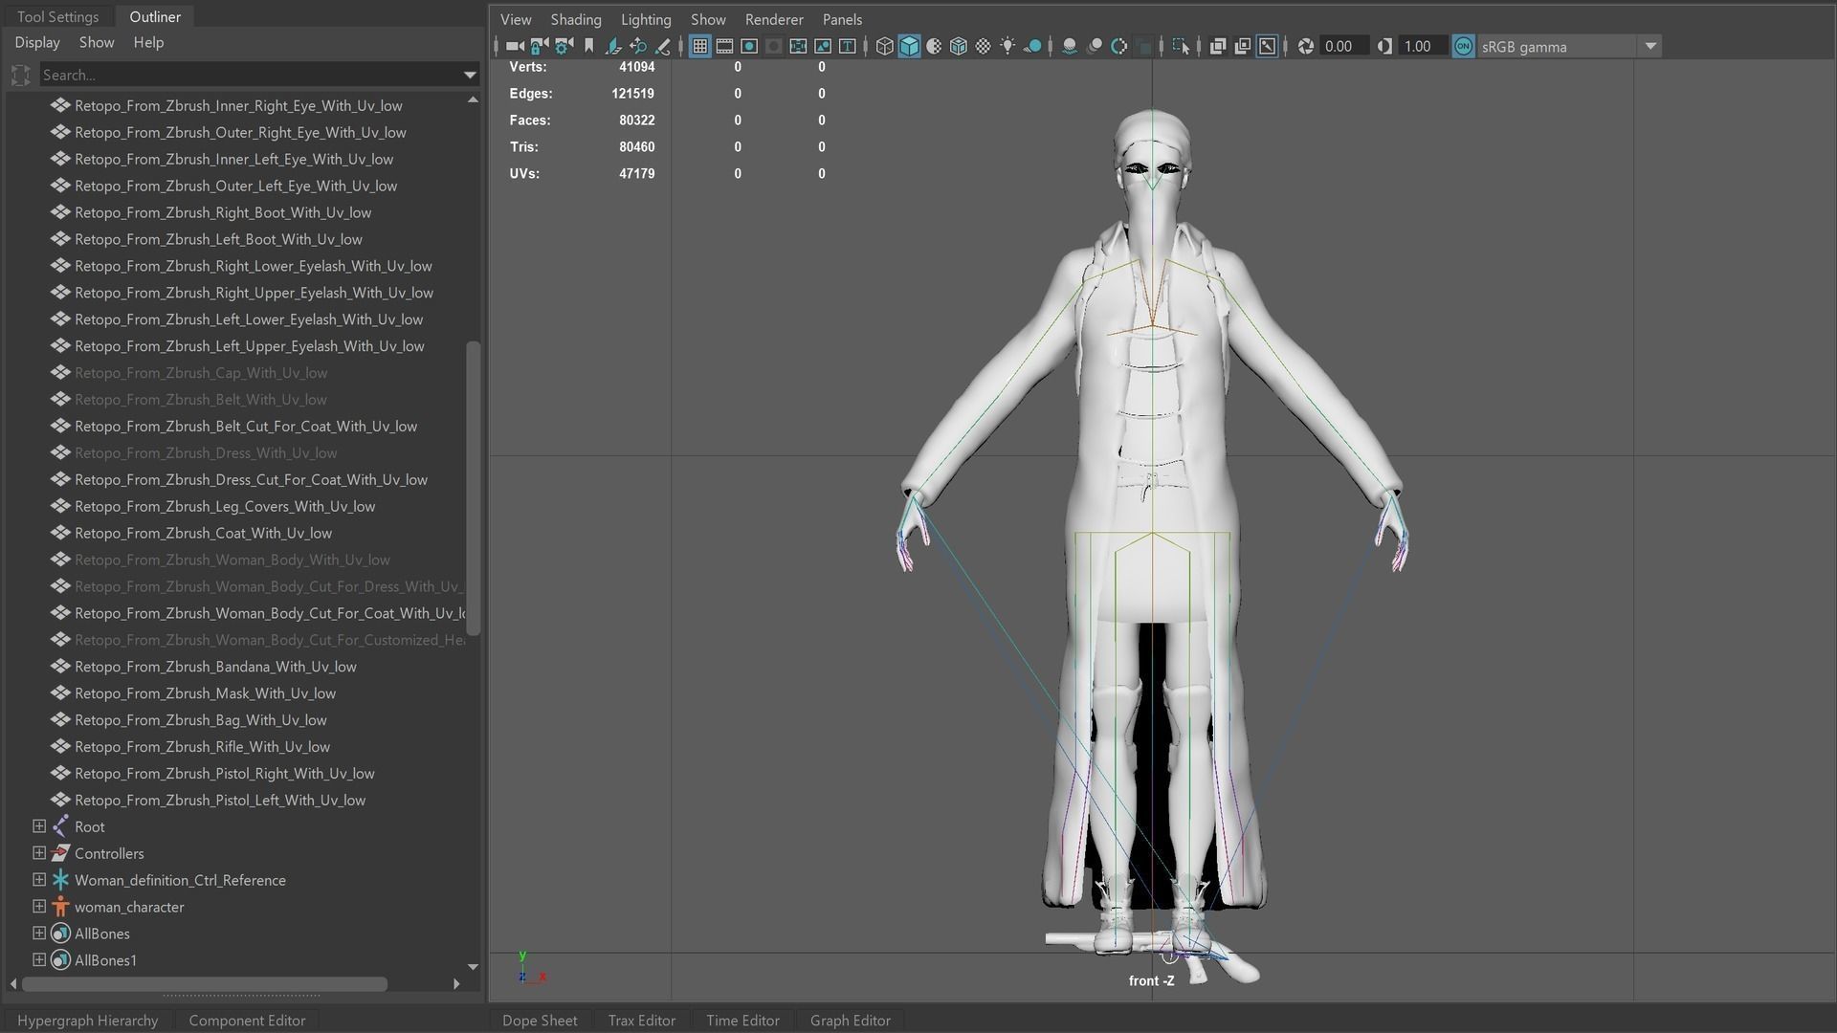
Task: Open the Renderer panel menu
Action: tap(773, 19)
